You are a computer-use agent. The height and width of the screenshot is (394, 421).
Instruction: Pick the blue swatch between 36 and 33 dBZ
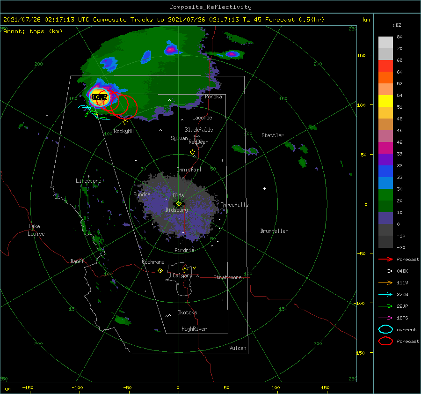pyautogui.click(x=385, y=171)
